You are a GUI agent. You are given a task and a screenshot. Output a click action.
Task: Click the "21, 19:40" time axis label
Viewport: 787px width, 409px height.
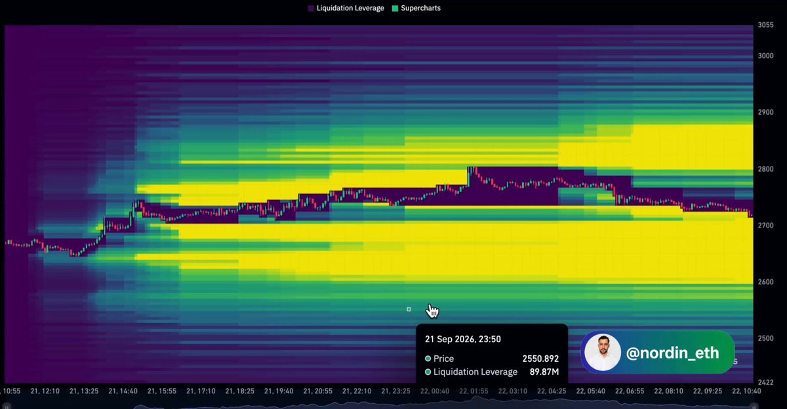279,391
